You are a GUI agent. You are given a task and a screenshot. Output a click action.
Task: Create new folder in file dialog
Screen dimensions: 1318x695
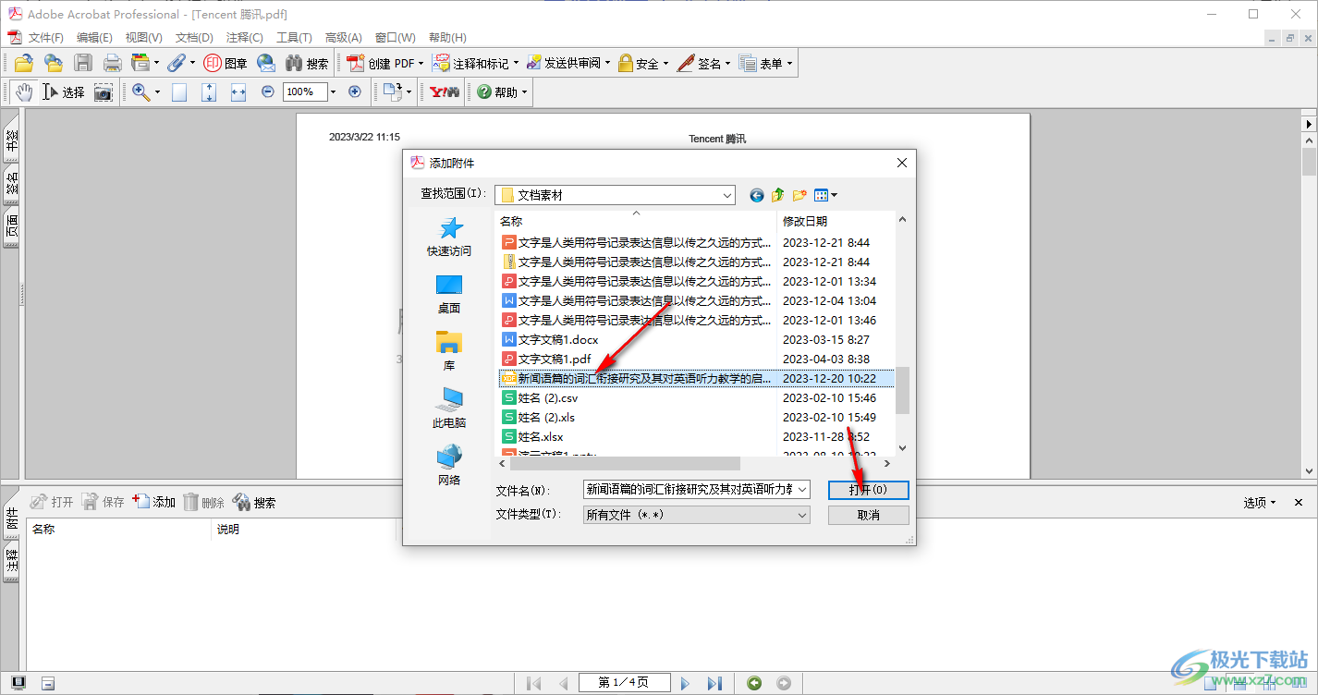pyautogui.click(x=799, y=195)
